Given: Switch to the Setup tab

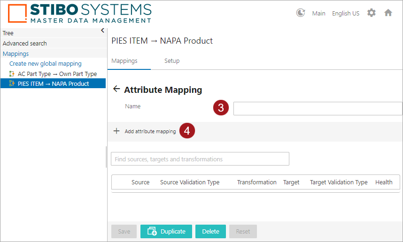Looking at the screenshot, I should 172,61.
